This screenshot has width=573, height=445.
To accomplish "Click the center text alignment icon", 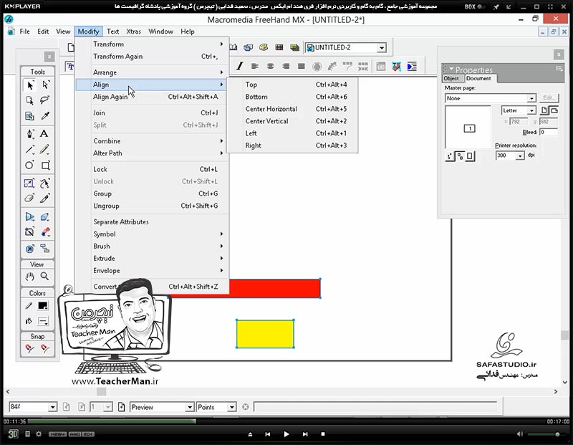I will (271, 66).
